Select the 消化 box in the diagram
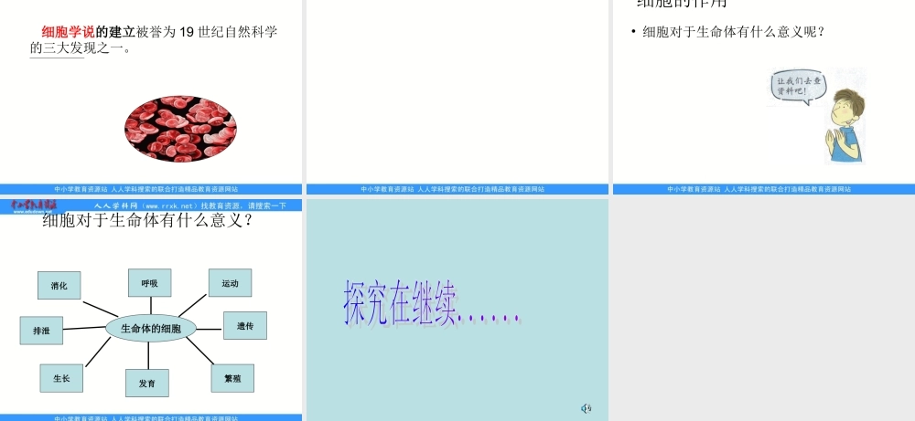This screenshot has height=421, width=915. point(59,285)
